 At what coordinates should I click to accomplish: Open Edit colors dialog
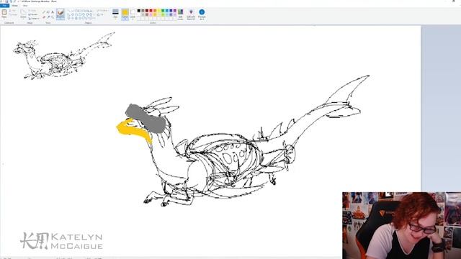pos(180,14)
